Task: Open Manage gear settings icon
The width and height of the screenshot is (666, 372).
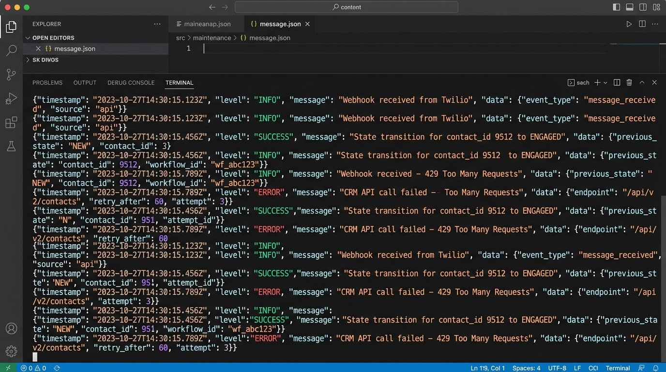Action: (11, 351)
